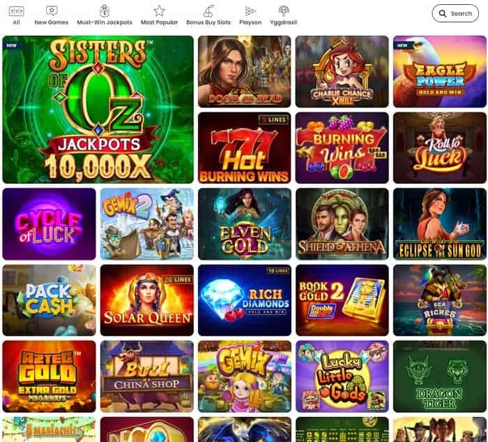Viewport: 488px width, 442px height.
Task: Play the Cycle of Luck game
Action: [49, 224]
